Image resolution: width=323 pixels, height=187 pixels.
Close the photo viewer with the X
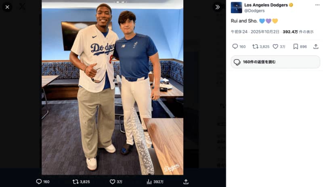point(7,7)
